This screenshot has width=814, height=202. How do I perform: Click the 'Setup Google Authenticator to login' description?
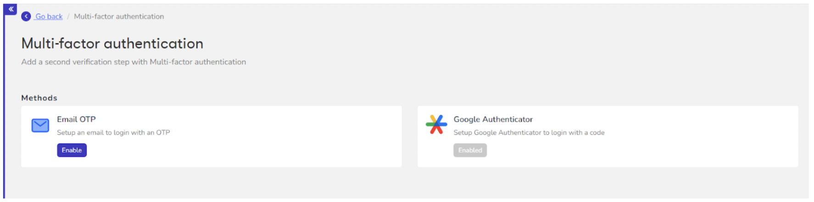click(529, 133)
